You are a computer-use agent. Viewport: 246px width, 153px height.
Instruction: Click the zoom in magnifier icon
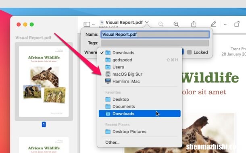point(176,24)
